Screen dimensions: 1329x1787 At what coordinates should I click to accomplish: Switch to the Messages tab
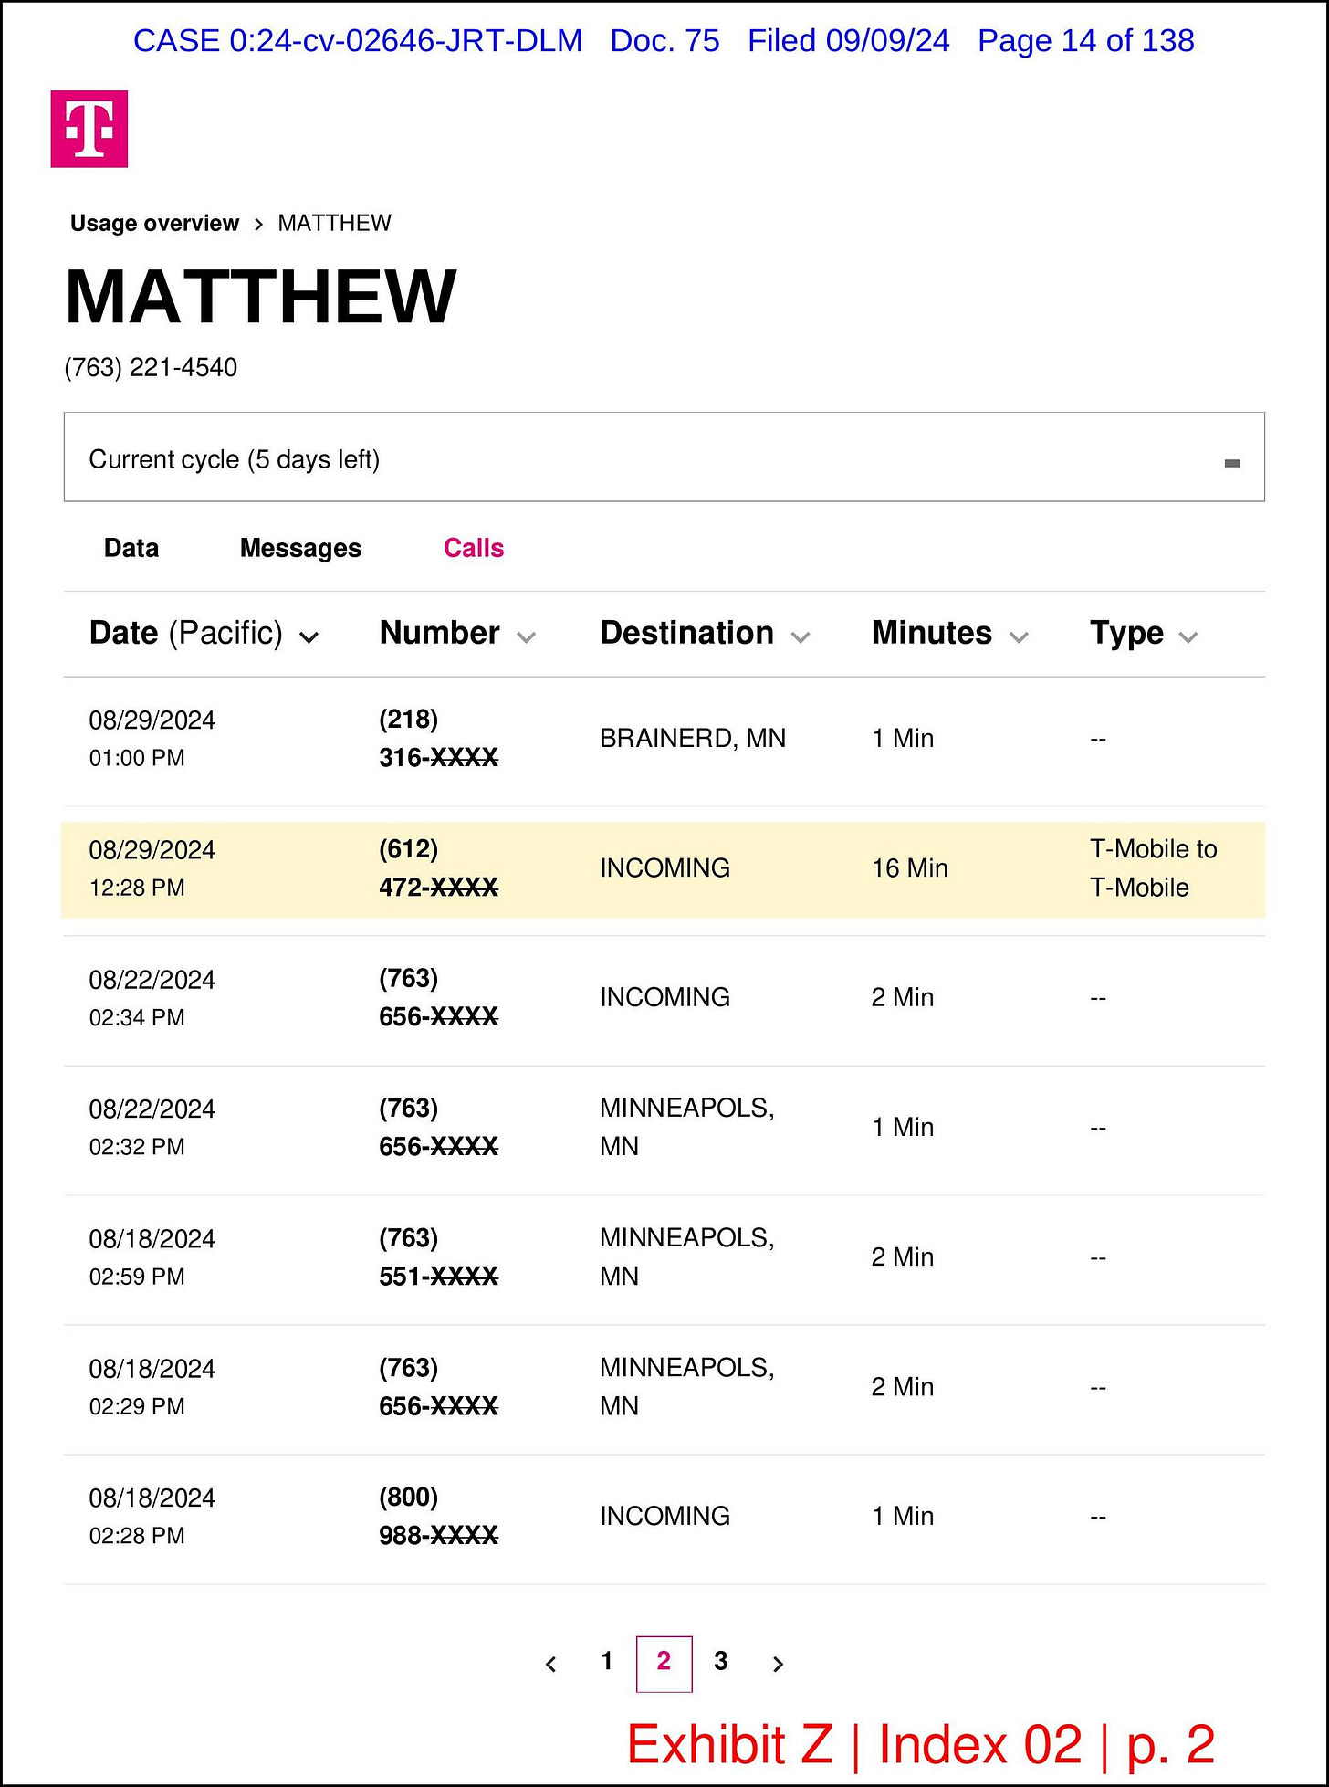coord(300,548)
